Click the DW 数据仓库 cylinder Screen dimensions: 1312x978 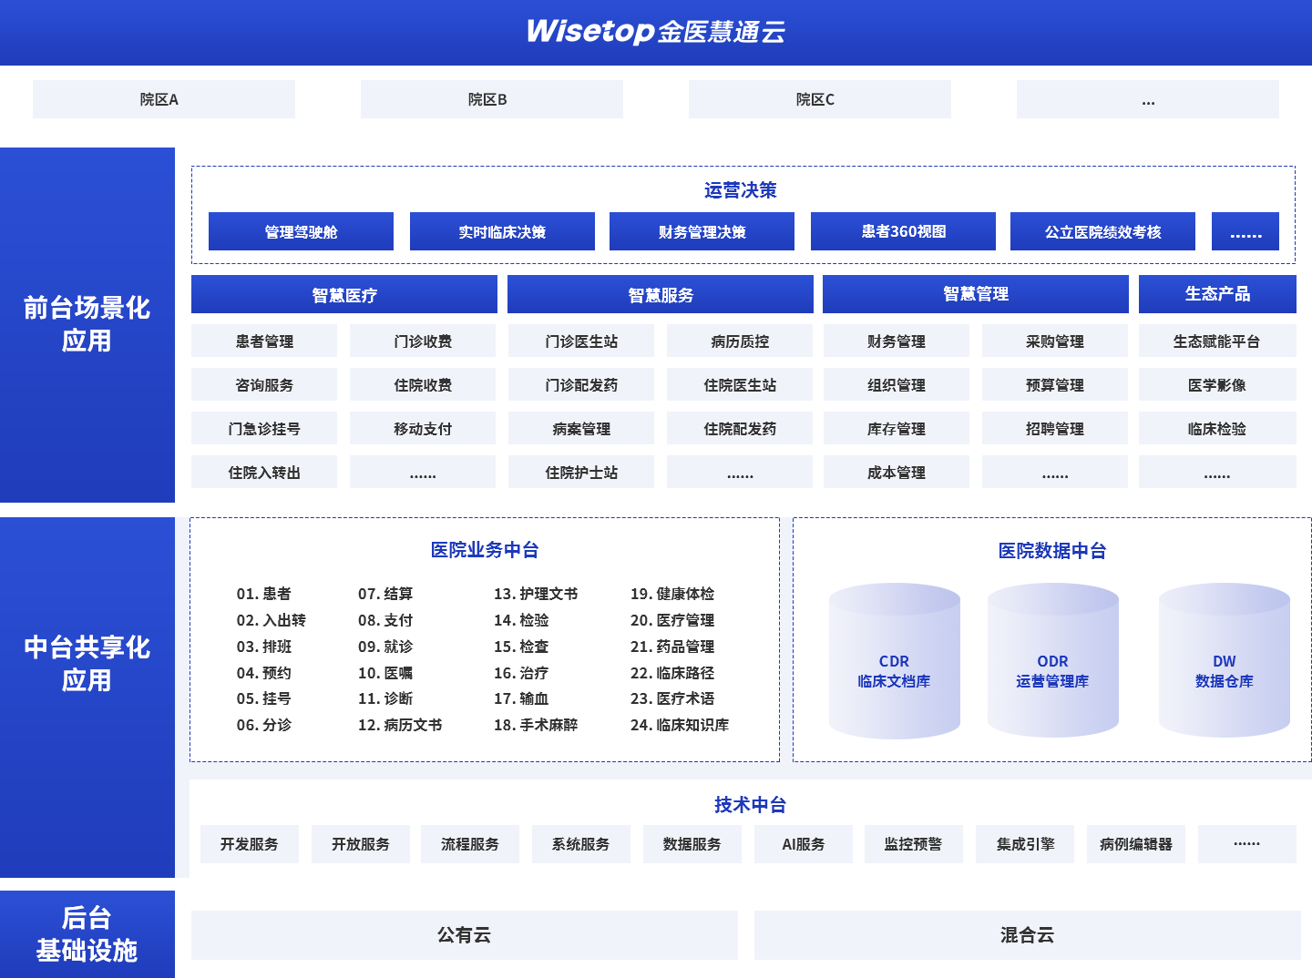pyautogui.click(x=1225, y=661)
